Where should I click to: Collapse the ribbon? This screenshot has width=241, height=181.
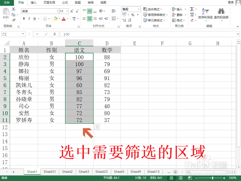(x=238, y=27)
